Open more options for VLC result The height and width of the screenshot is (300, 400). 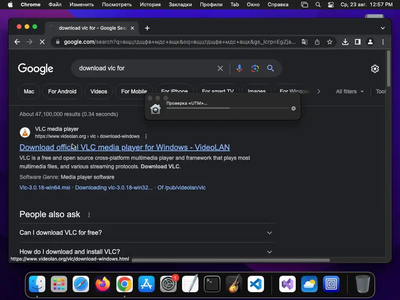click(146, 136)
